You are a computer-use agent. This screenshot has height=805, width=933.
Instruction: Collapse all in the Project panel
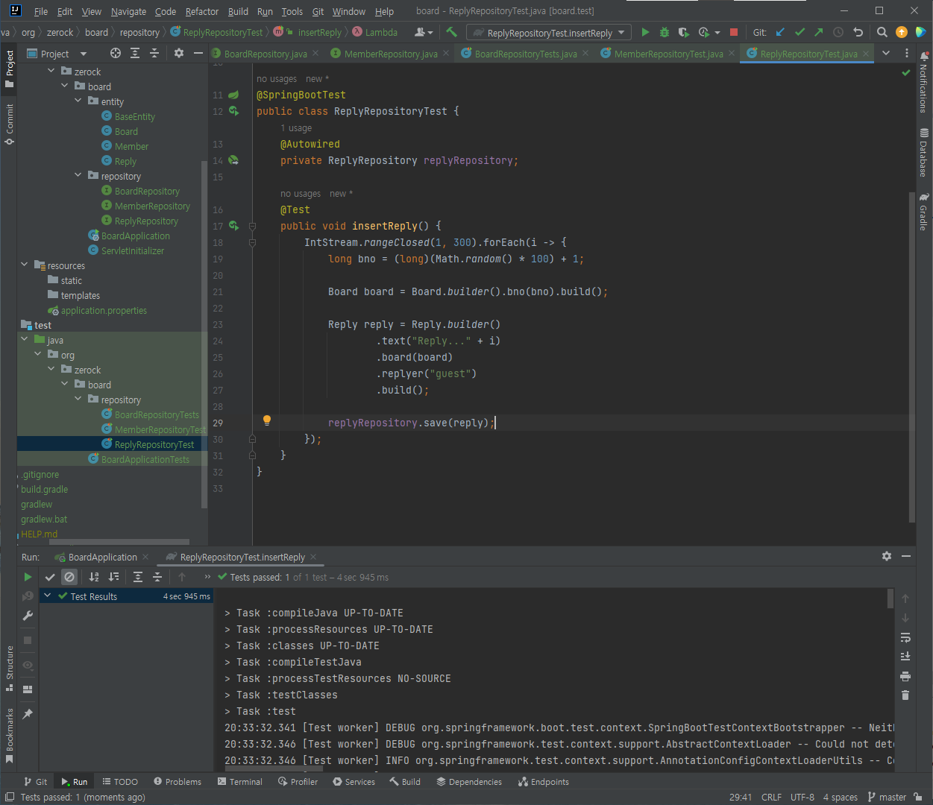tap(154, 53)
